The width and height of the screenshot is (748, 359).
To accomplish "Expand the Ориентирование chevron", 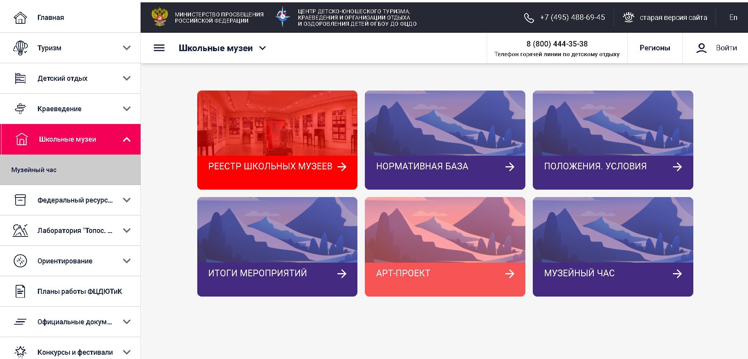I will (x=127, y=261).
